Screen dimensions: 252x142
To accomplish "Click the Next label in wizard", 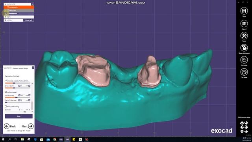I will pyautogui.click(x=24, y=126).
